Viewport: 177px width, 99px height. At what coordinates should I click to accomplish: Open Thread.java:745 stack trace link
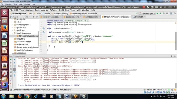click(50, 64)
